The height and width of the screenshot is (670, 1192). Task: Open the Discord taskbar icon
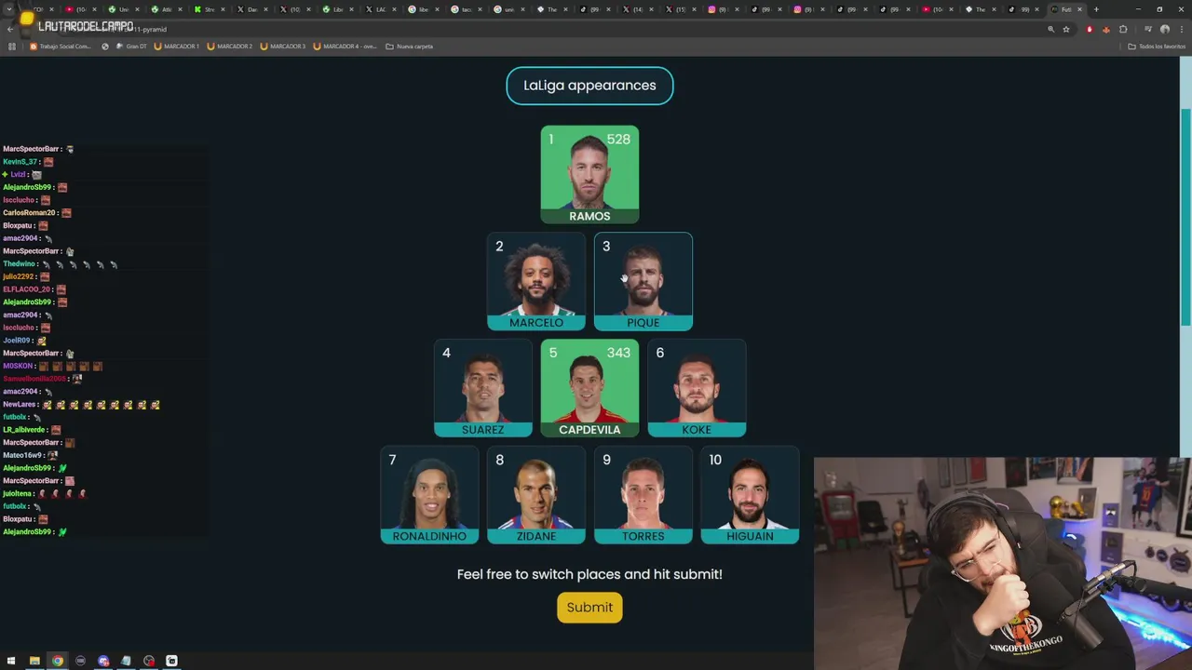tap(103, 661)
